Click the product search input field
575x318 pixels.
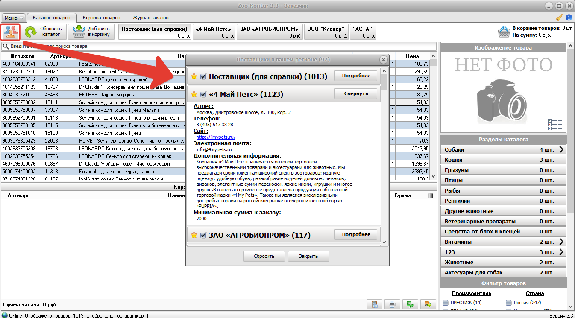coord(219,46)
